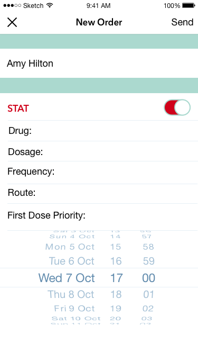Tap Send to submit the order
The width and height of the screenshot is (198, 353).
click(182, 22)
